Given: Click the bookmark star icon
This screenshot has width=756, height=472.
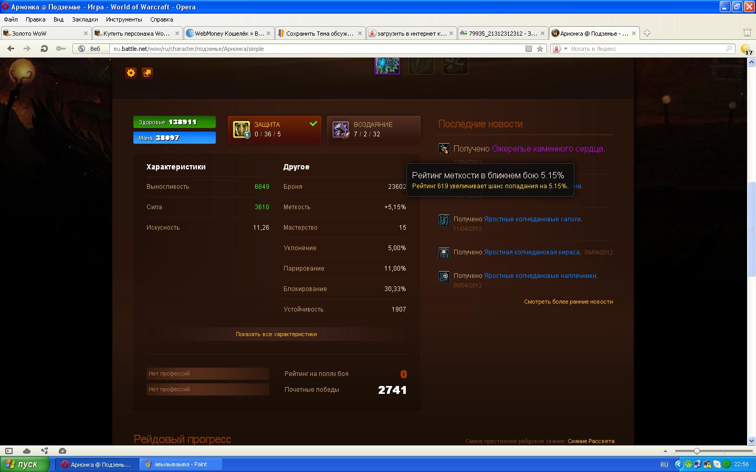Looking at the screenshot, I should 540,49.
